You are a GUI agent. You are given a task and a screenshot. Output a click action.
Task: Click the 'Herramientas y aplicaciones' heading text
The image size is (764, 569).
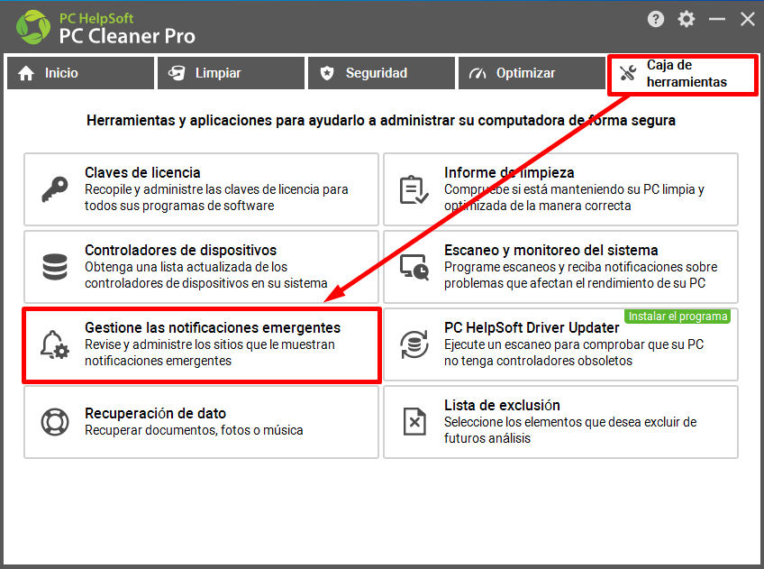pyautogui.click(x=381, y=121)
